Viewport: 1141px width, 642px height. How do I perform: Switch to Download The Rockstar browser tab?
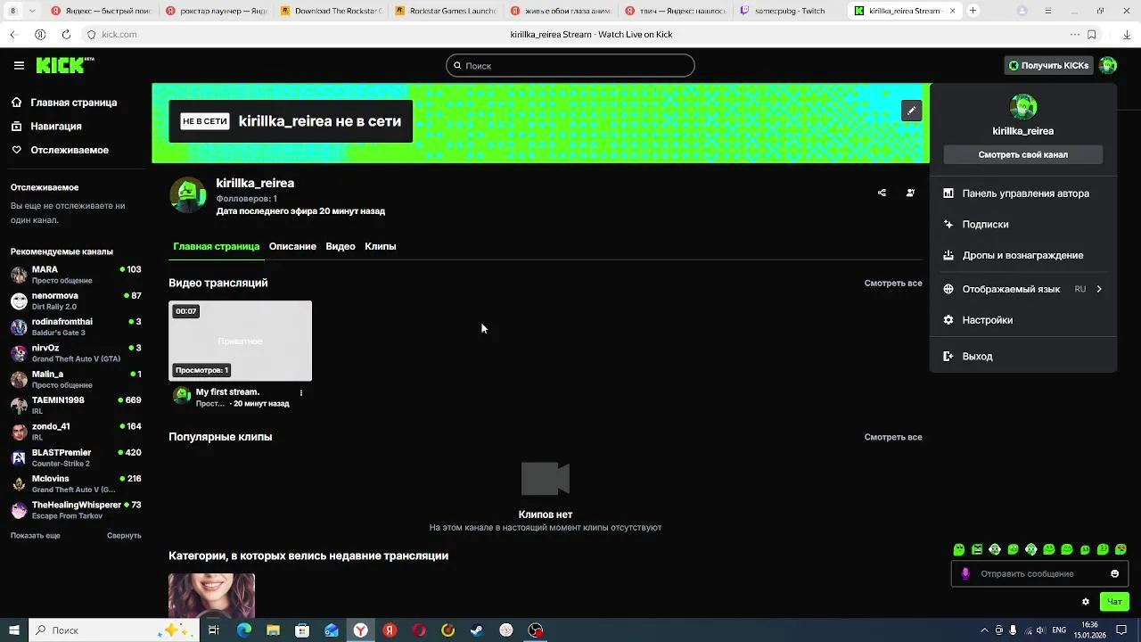pyautogui.click(x=332, y=11)
